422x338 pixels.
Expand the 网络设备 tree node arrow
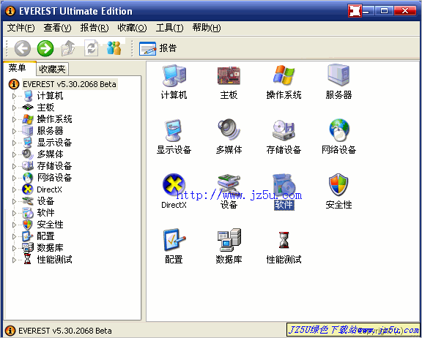14,178
